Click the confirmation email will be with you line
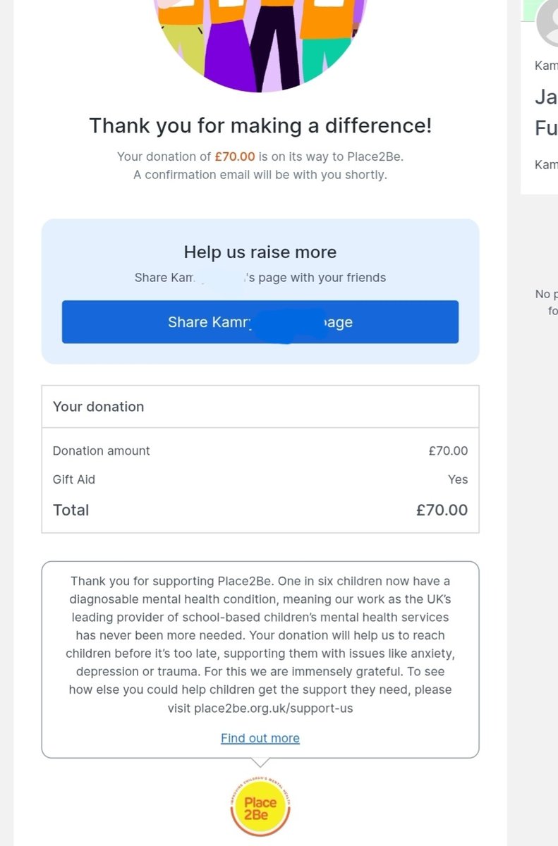The width and height of the screenshot is (558, 846). (260, 175)
